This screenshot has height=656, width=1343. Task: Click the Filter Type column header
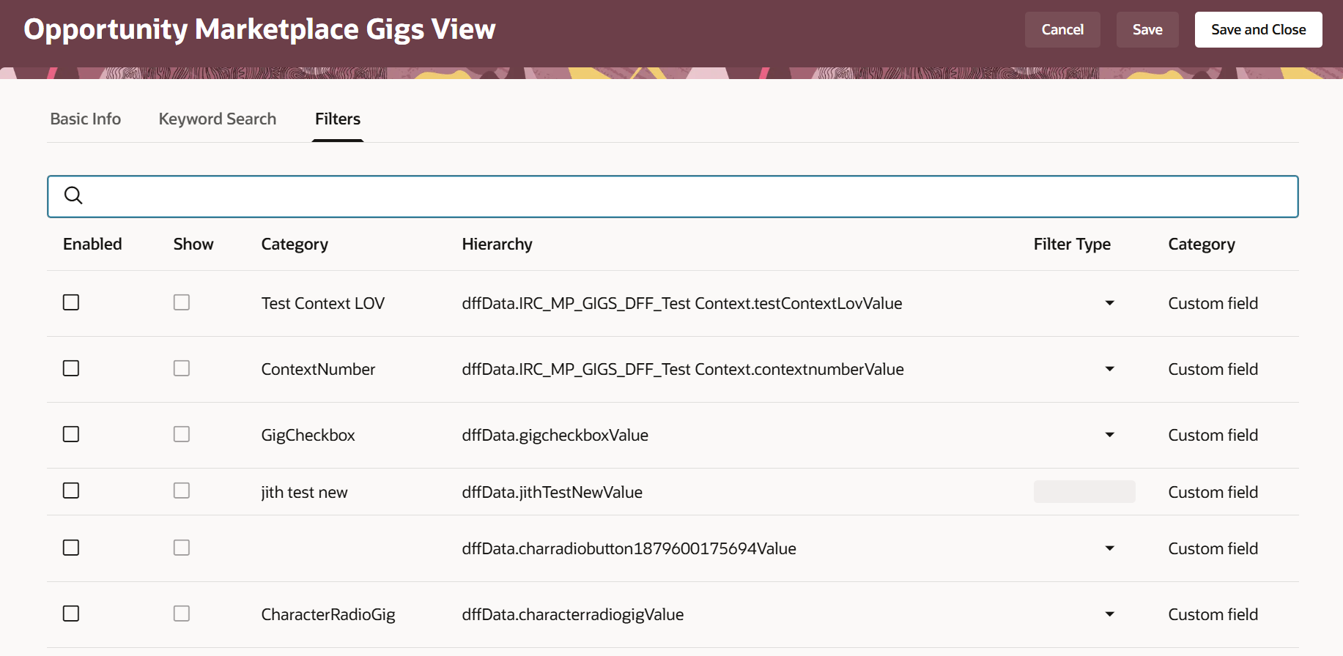pyautogui.click(x=1072, y=244)
